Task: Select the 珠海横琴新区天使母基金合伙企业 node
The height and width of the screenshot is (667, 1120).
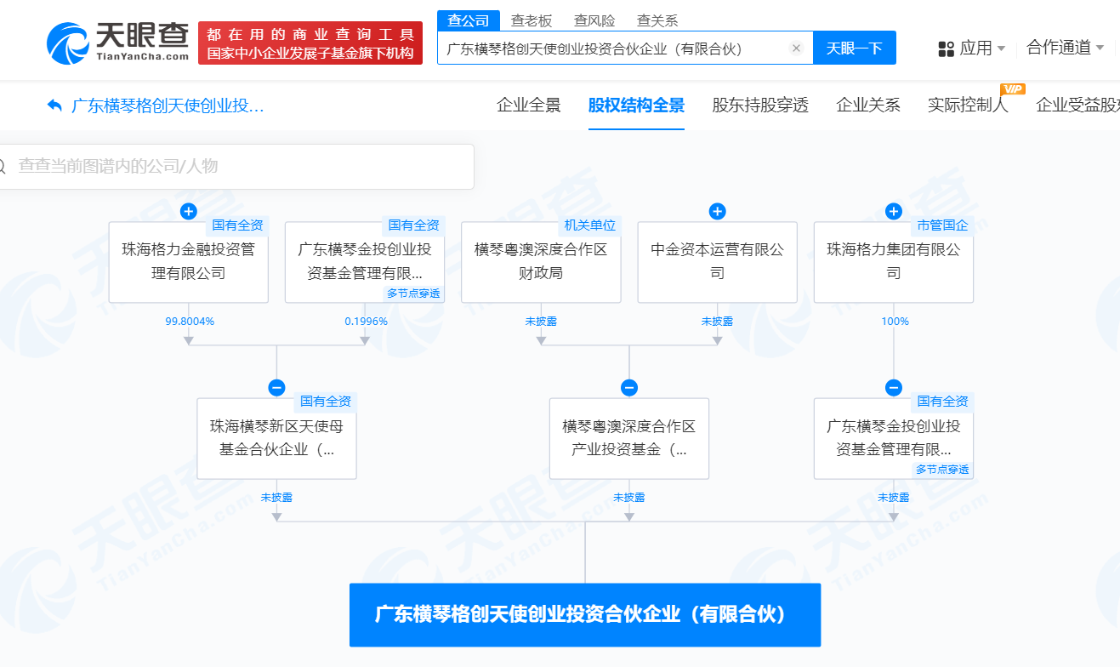Action: click(276, 438)
